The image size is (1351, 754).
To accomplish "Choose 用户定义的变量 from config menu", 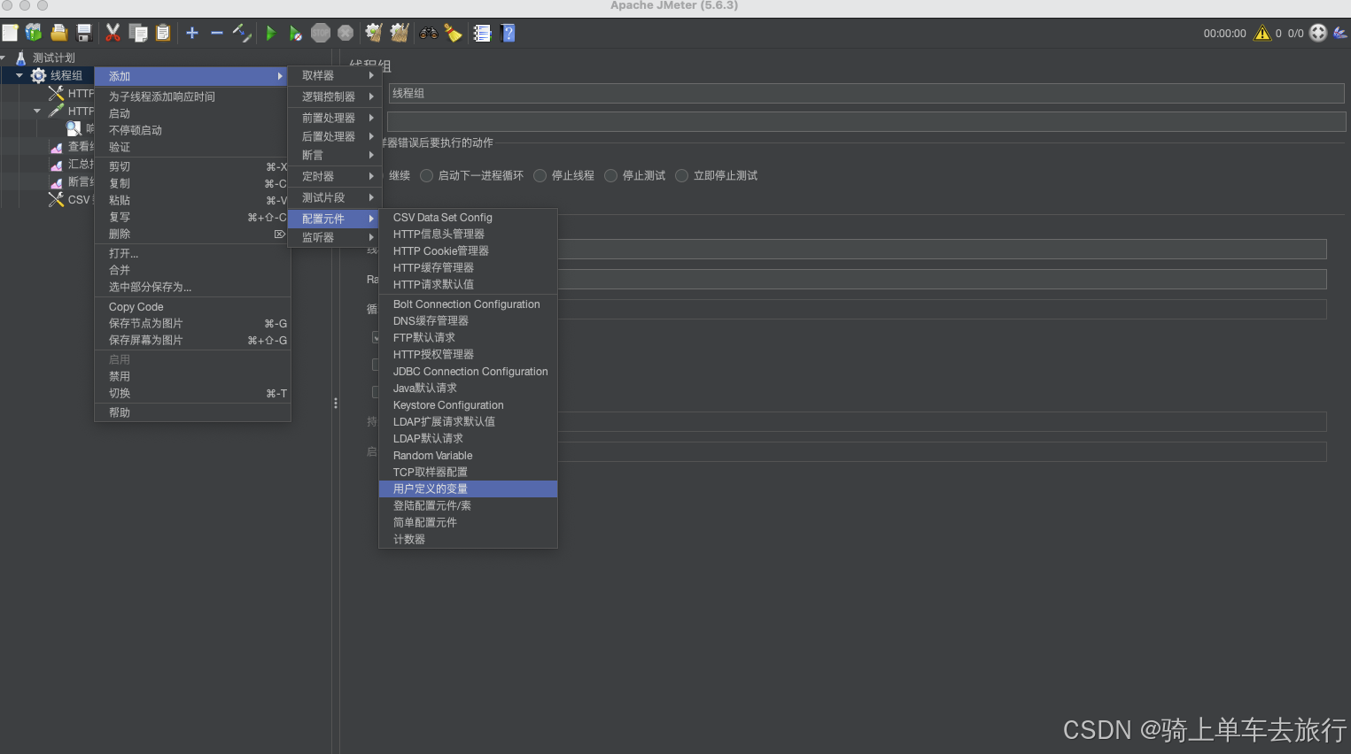I will [x=469, y=489].
